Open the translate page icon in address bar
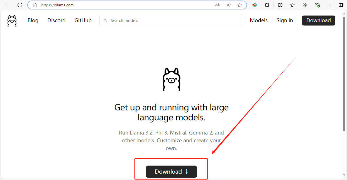The height and width of the screenshot is (180, 347). point(218,5)
